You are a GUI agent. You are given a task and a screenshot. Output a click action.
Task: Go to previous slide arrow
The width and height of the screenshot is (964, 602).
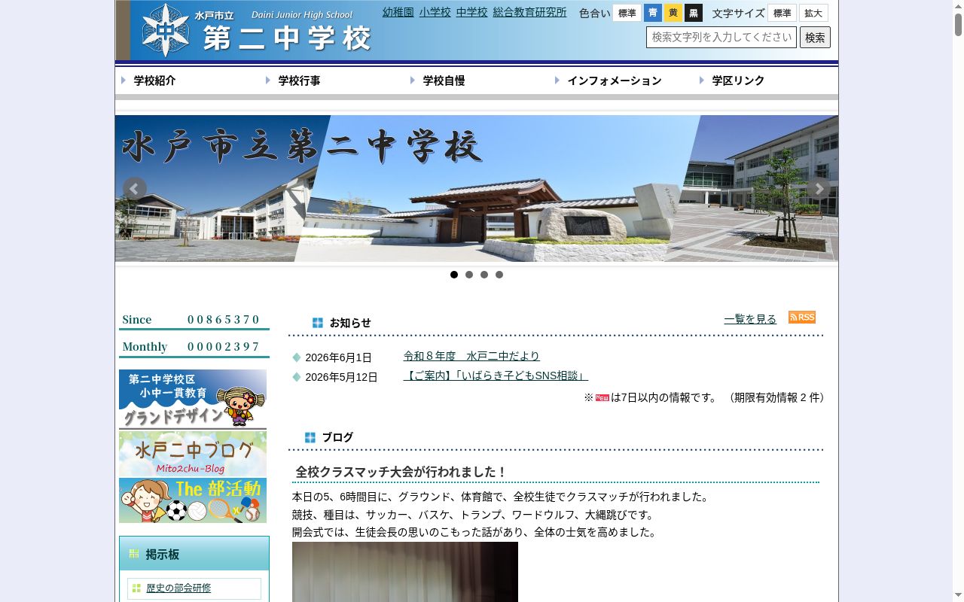pos(135,189)
